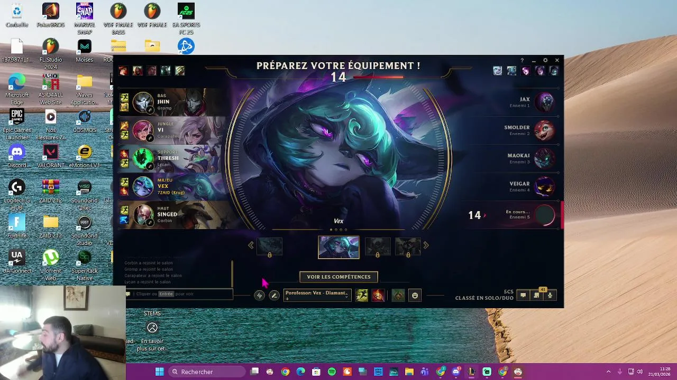
Task: Click the quick-play rune recommender icon
Action: [x=259, y=296]
